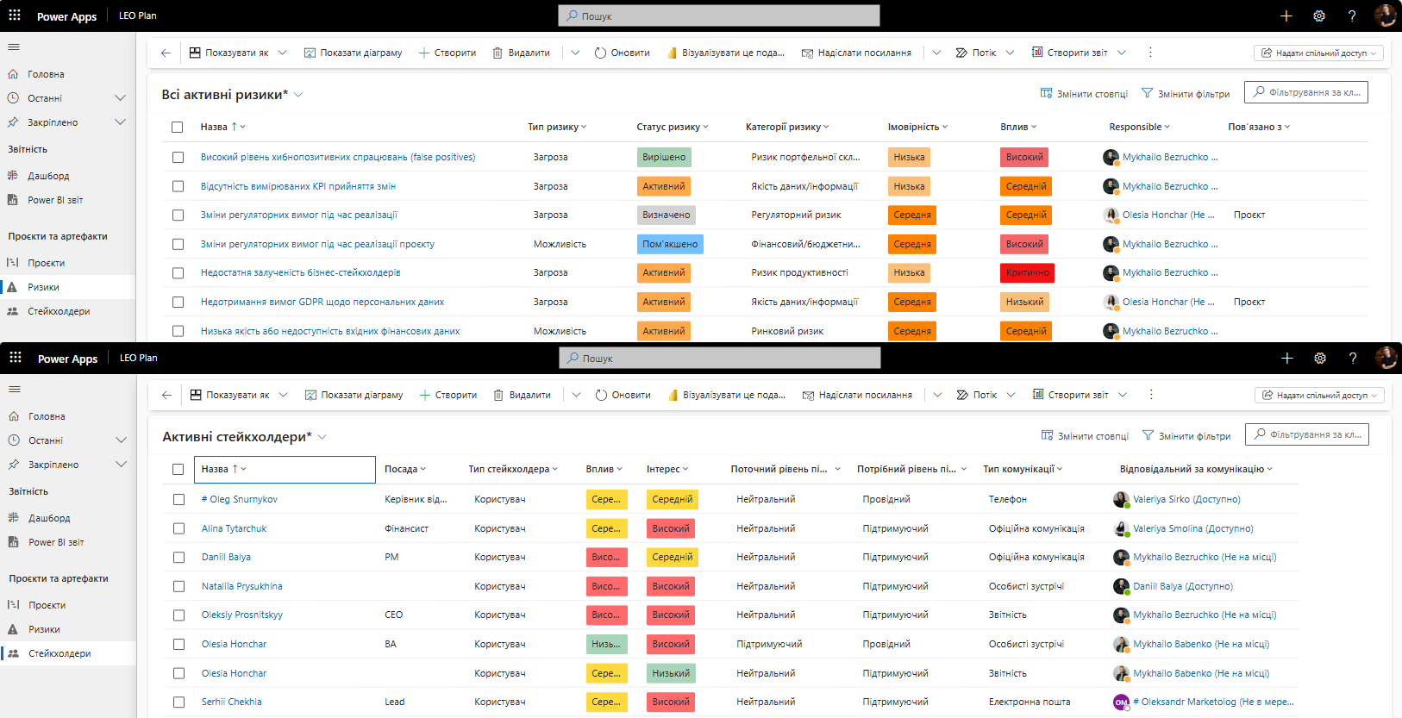This screenshot has width=1402, height=718.
Task: Click the settings gear in top header
Action: pos(1319,16)
